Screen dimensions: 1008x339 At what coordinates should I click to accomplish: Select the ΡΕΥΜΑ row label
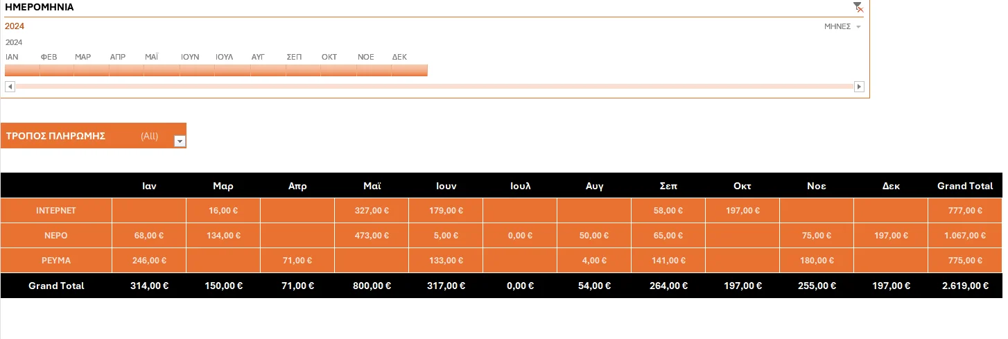point(56,261)
